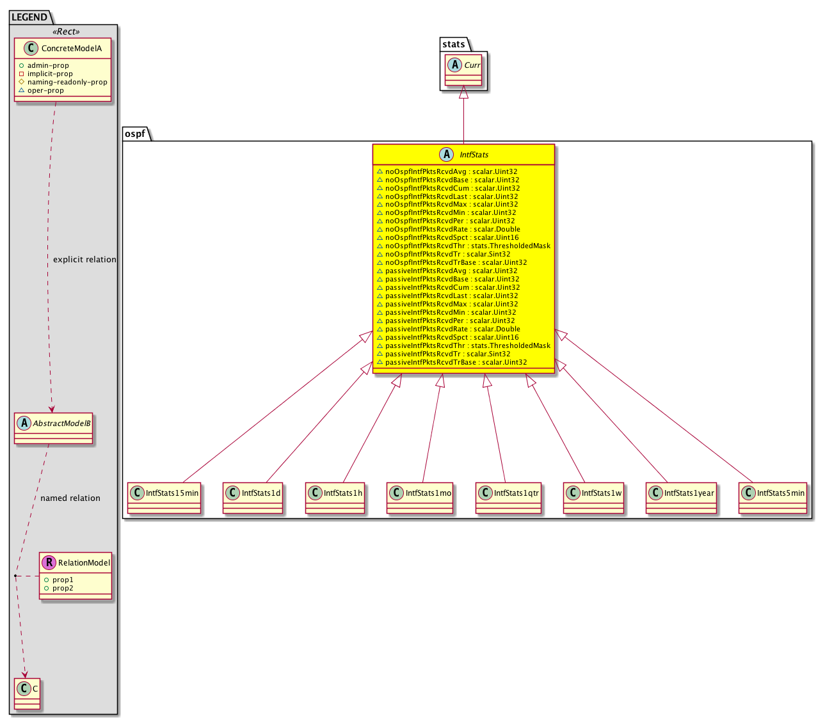Select the 'stats' package tab label
Viewport: 825px width, 721px height.
pyautogui.click(x=454, y=44)
